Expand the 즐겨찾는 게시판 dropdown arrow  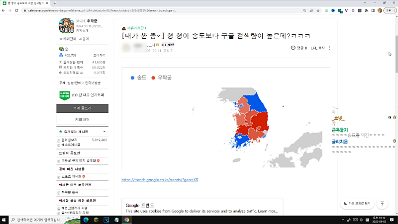point(104,132)
